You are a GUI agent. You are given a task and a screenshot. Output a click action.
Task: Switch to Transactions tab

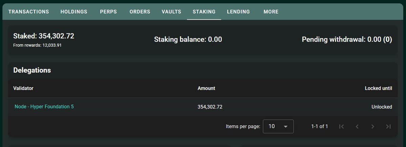coord(29,11)
